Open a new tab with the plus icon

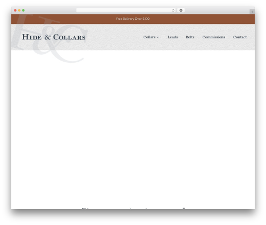click(252, 12)
